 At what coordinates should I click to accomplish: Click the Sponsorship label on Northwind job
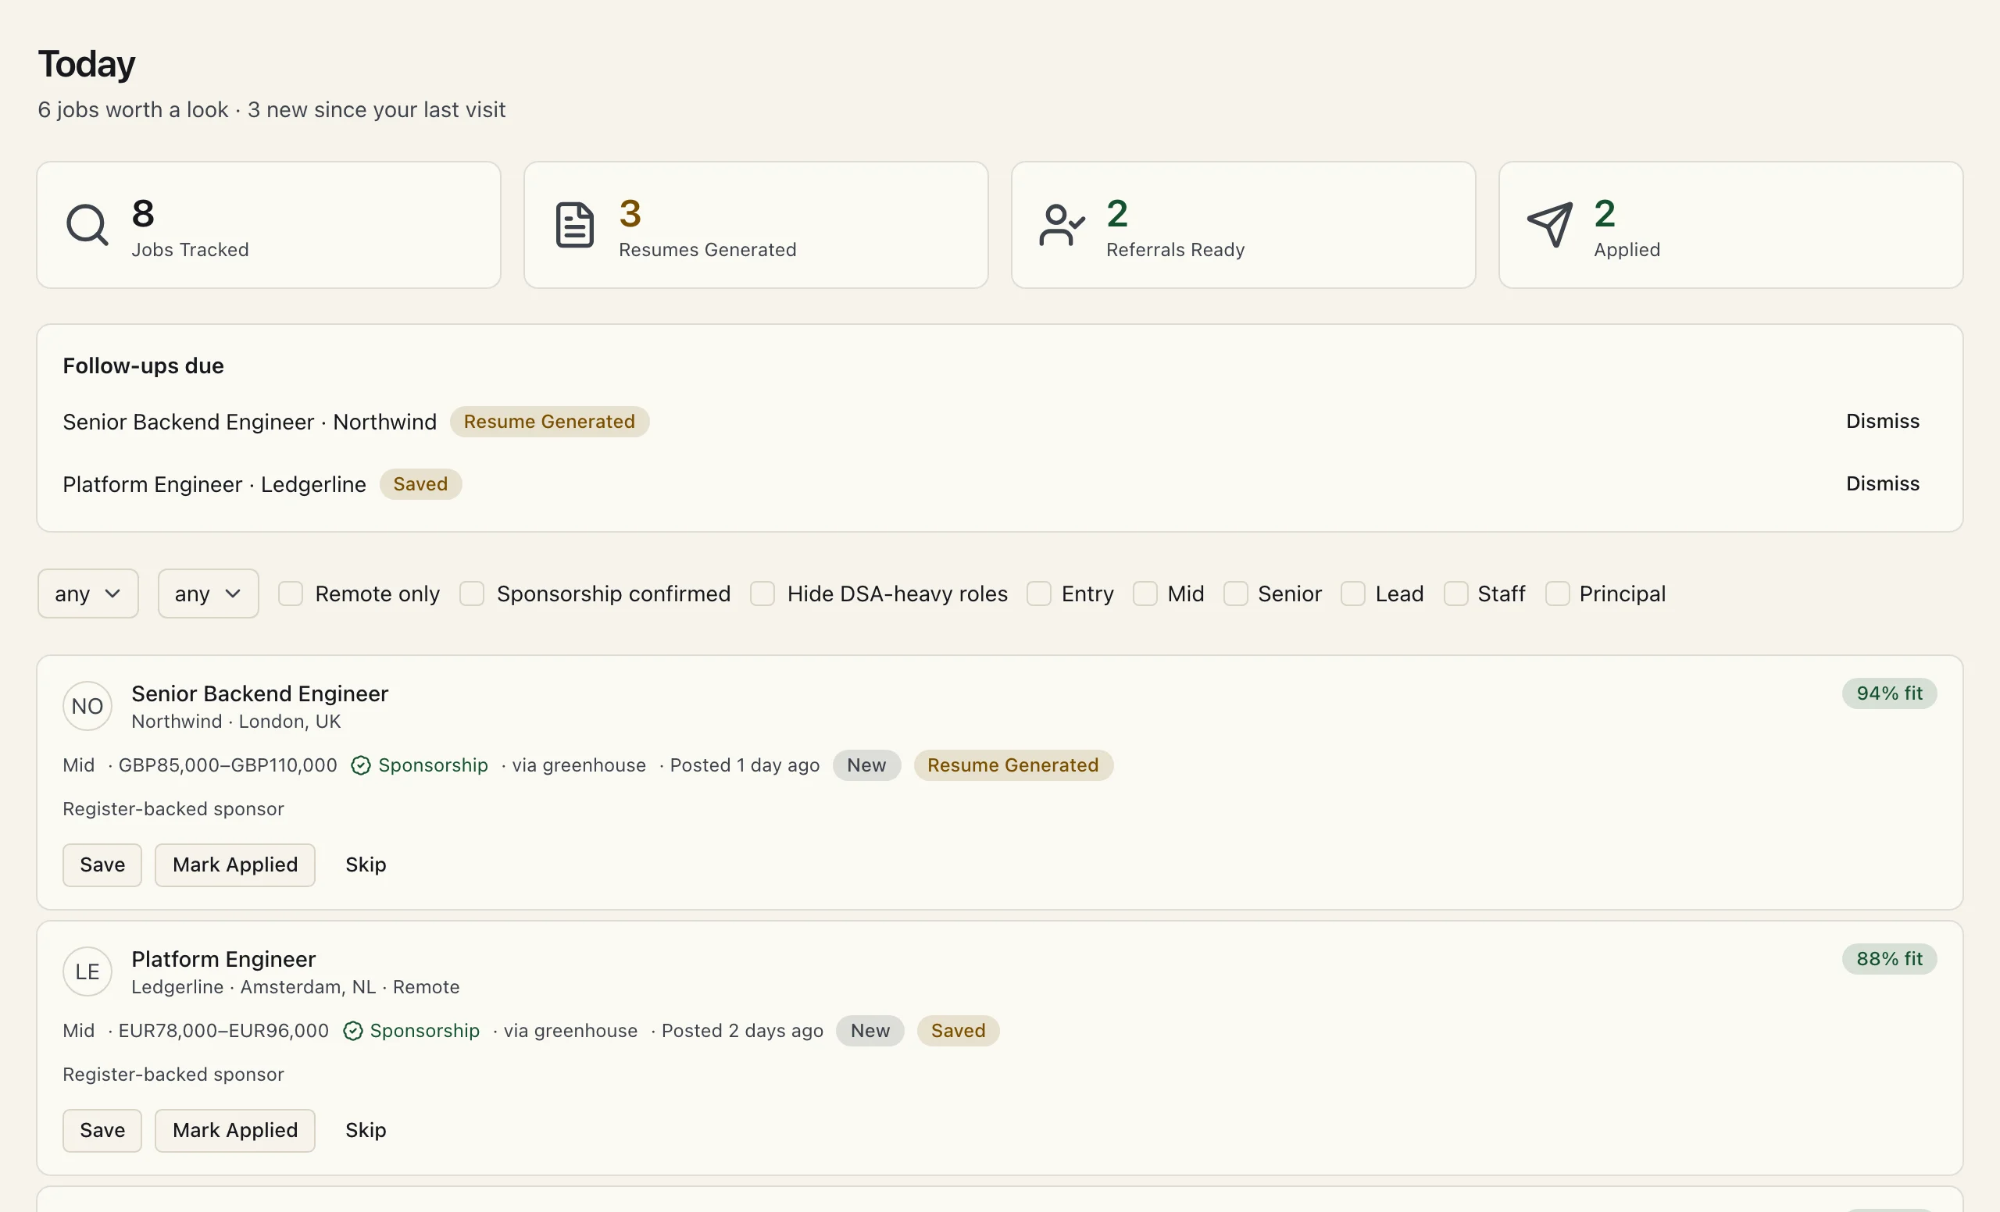tap(433, 766)
